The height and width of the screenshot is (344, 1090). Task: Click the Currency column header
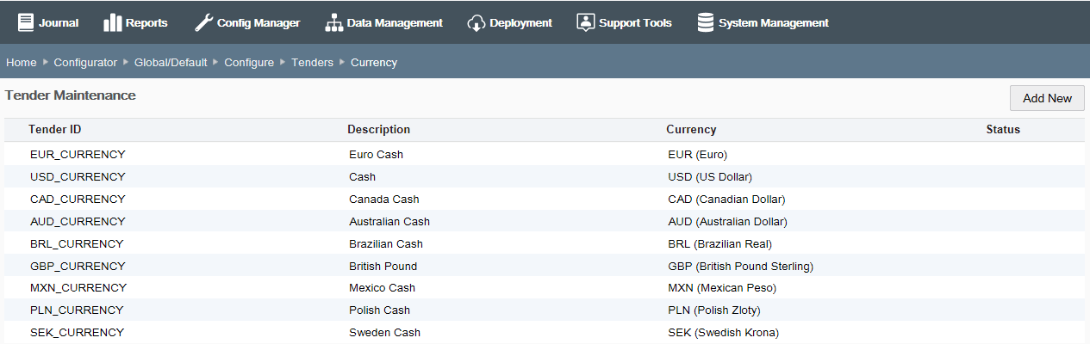point(691,130)
